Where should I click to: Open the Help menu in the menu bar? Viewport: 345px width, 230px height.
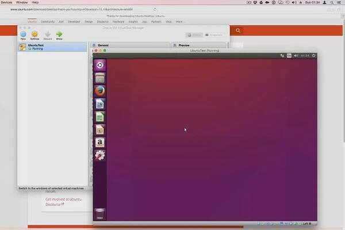pos(36,2)
